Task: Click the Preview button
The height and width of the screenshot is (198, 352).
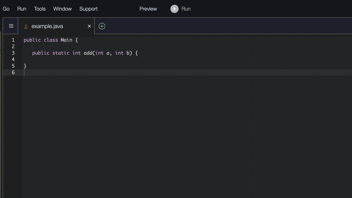Action: (x=148, y=9)
